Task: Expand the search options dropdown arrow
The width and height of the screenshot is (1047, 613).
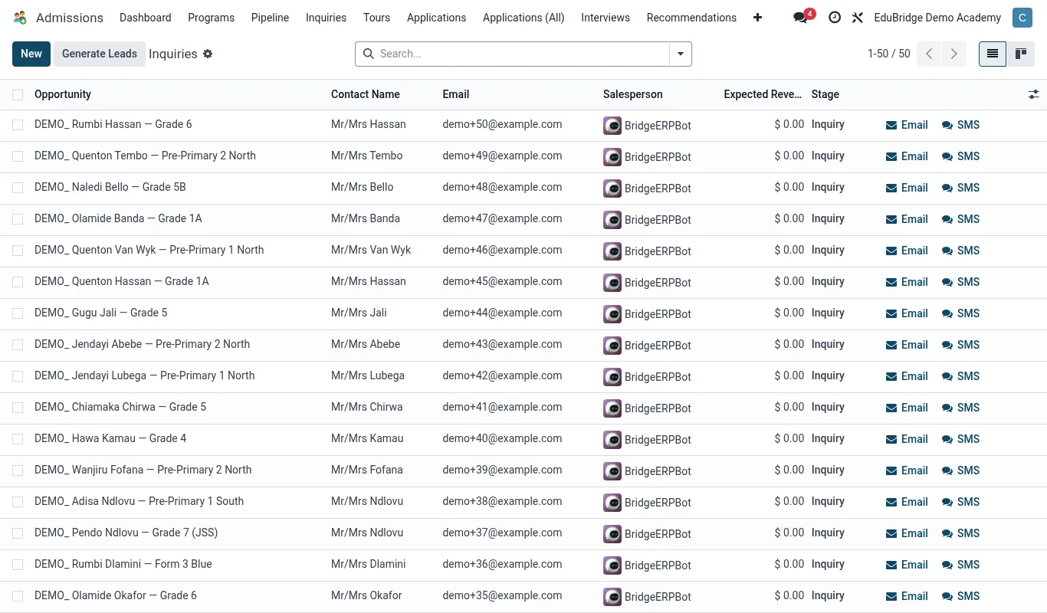Action: (681, 54)
